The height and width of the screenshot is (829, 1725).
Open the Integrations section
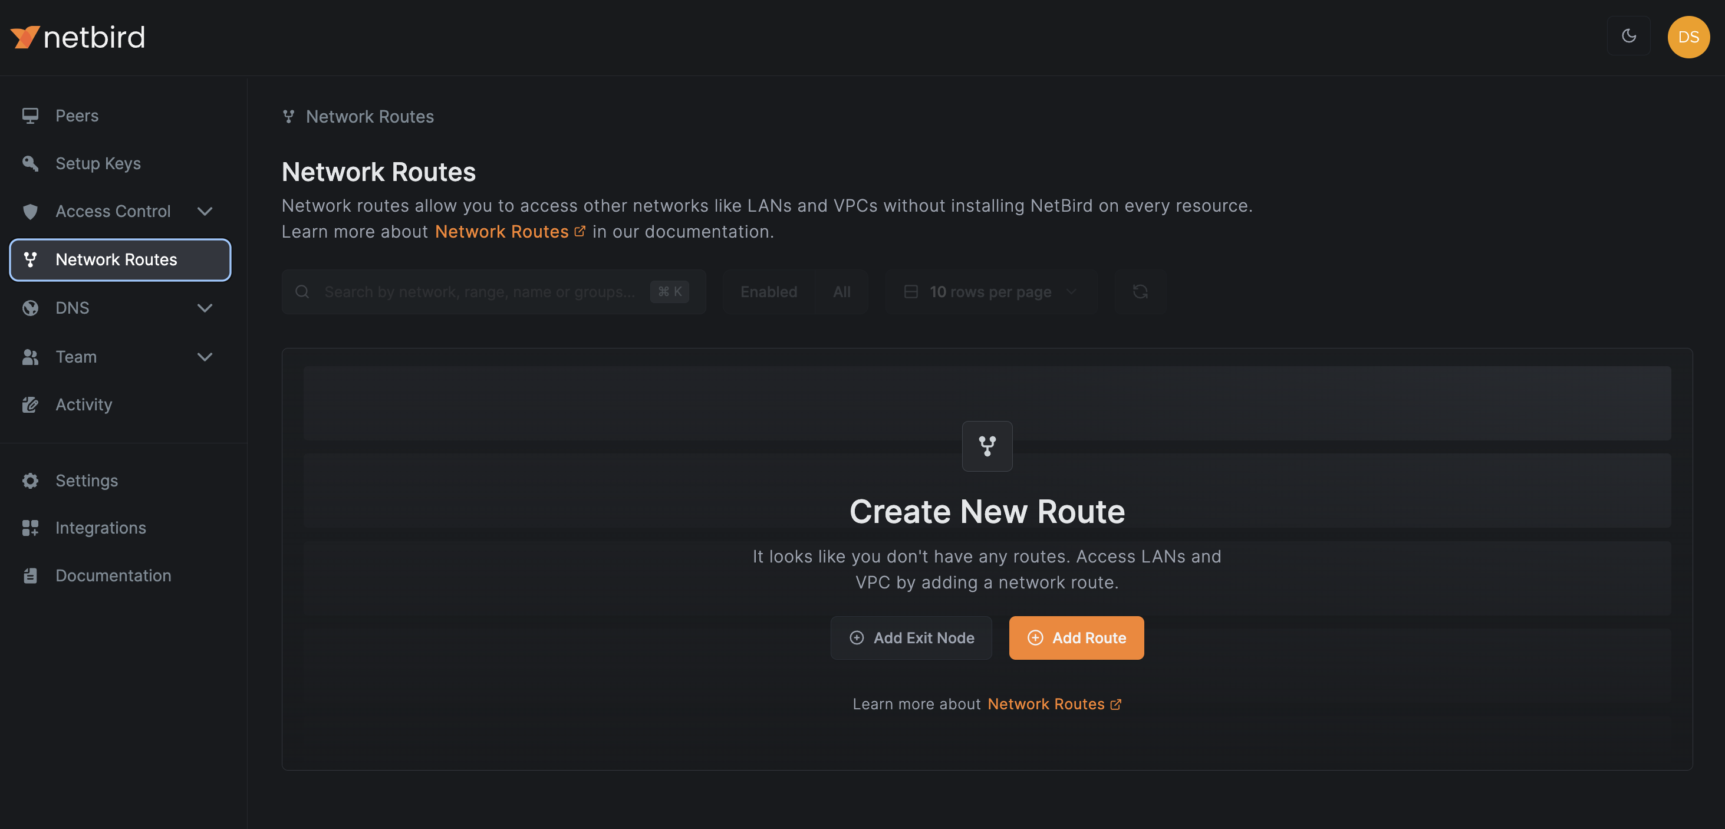pos(100,528)
